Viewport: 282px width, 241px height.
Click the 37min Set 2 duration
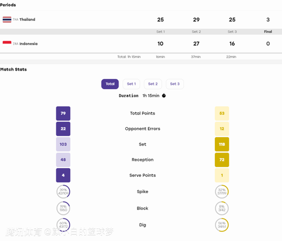click(196, 57)
